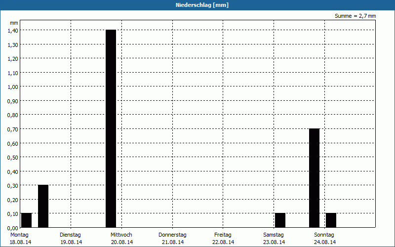Select the Samstag 23.08.14 axis label
This screenshot has width=395, height=247.
coord(274,238)
